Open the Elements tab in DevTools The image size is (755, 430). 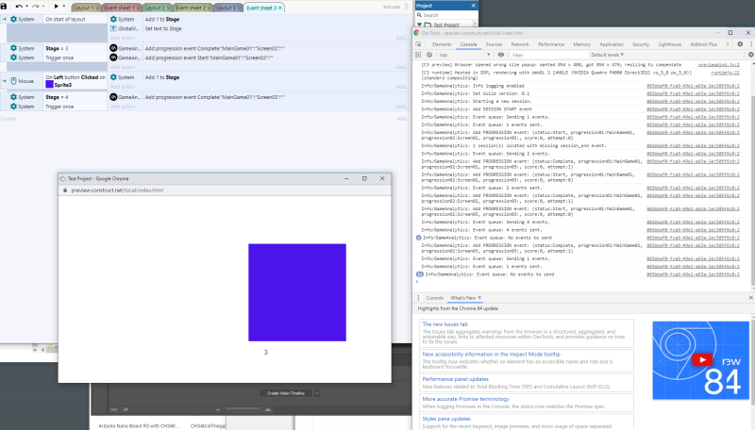tap(442, 44)
